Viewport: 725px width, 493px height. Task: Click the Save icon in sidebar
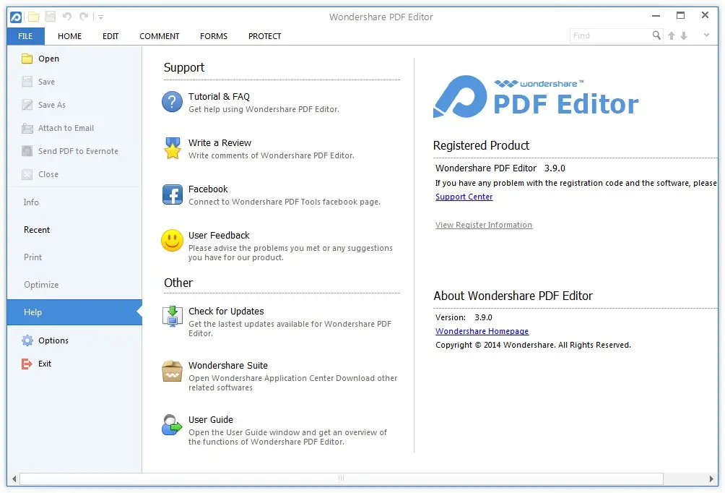coord(27,82)
